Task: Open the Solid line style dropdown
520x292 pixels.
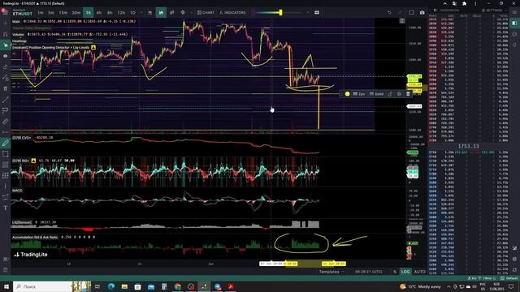Action: coord(377,94)
